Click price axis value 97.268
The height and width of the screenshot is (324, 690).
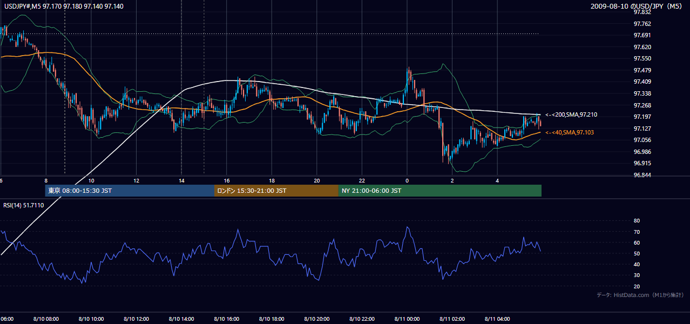point(642,105)
